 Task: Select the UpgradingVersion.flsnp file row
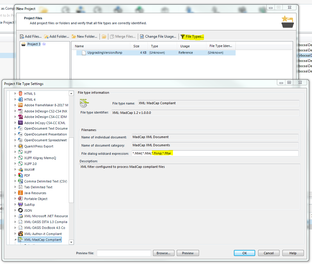coord(156,53)
